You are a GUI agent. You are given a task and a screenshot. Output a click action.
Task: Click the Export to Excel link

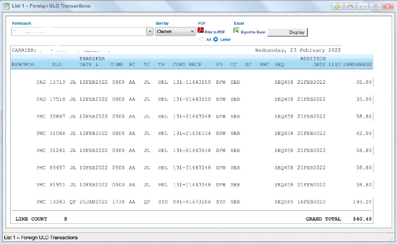tap(253, 32)
